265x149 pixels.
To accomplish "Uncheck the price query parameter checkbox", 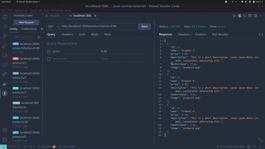I will point(49,51).
